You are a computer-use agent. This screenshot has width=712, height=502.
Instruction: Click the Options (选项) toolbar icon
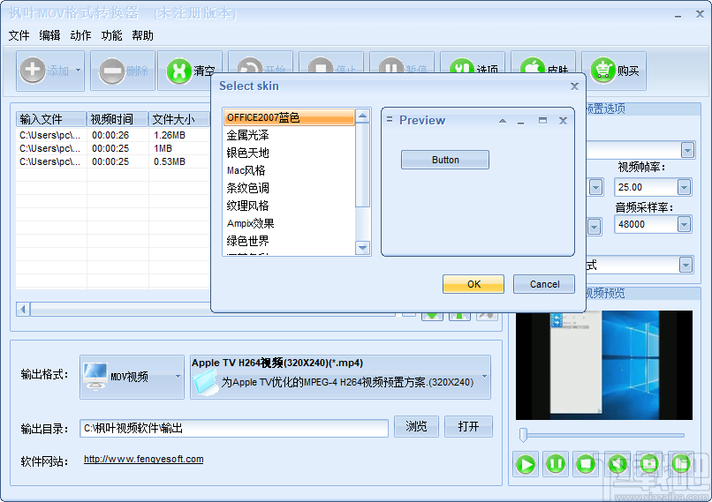pos(461,68)
